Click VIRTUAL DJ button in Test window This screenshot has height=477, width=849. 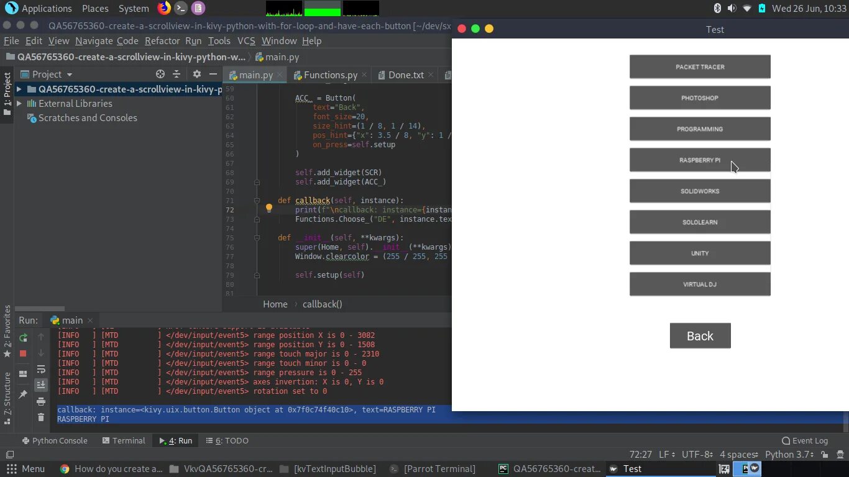click(x=700, y=284)
